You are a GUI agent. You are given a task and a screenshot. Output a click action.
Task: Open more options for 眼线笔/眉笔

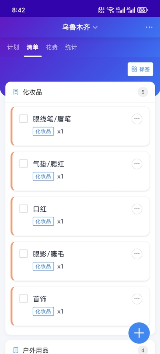[137, 119]
